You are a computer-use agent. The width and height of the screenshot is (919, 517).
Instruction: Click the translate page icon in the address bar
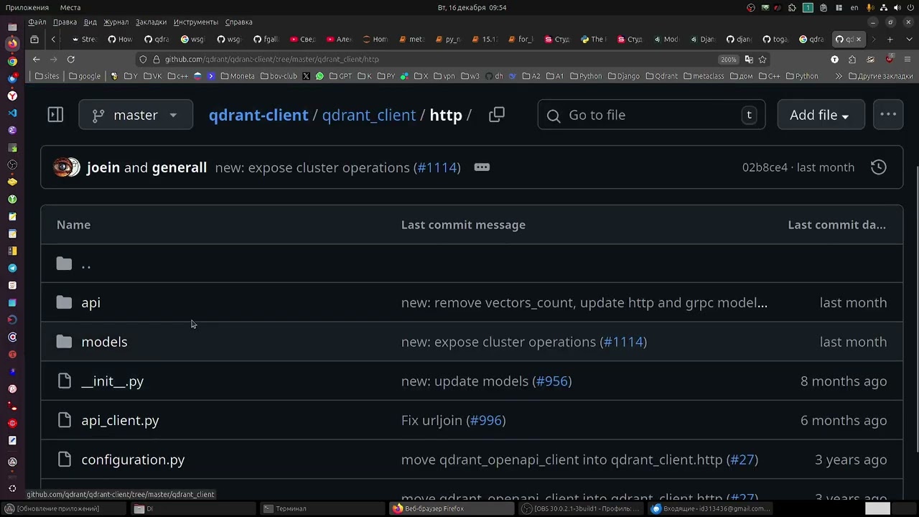coord(749,60)
